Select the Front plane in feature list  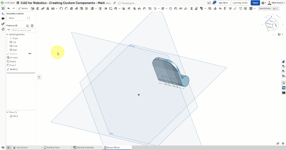pyautogui.click(x=15, y=46)
